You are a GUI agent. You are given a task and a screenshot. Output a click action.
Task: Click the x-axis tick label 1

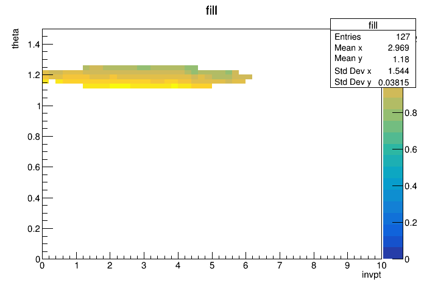point(77,265)
